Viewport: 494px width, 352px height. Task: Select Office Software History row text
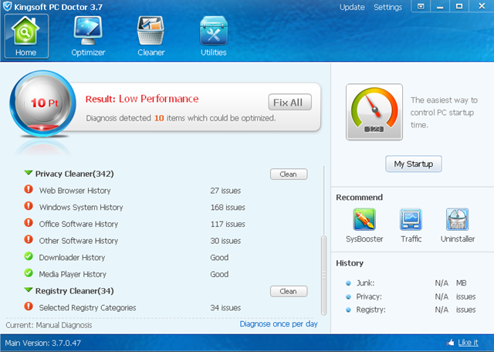pos(79,224)
